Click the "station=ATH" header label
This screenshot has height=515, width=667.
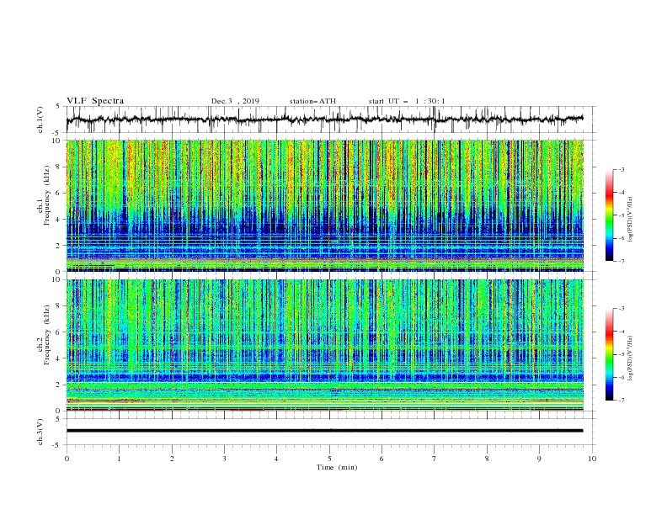[x=312, y=101]
